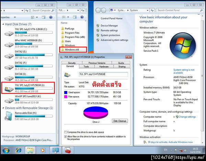Click the network tray icon
Image resolution: width=206 pixels, height=161 pixels.
click(x=181, y=150)
